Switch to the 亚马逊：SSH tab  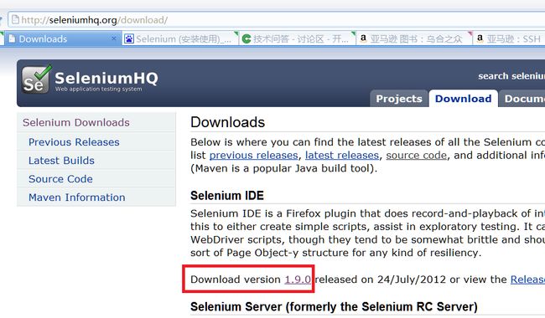click(x=509, y=38)
